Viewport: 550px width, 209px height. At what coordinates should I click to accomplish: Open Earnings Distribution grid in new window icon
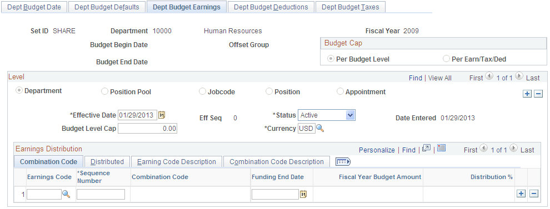pos(426,148)
